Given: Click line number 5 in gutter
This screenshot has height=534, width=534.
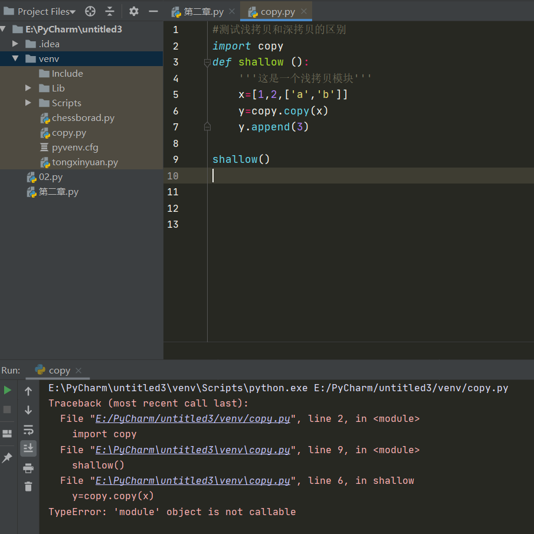Looking at the screenshot, I should point(175,94).
